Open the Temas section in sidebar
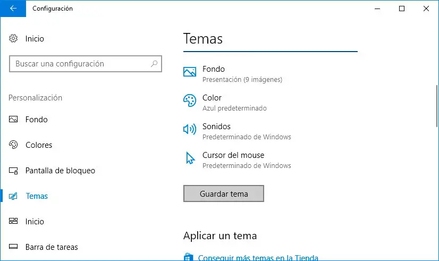 (x=37, y=196)
